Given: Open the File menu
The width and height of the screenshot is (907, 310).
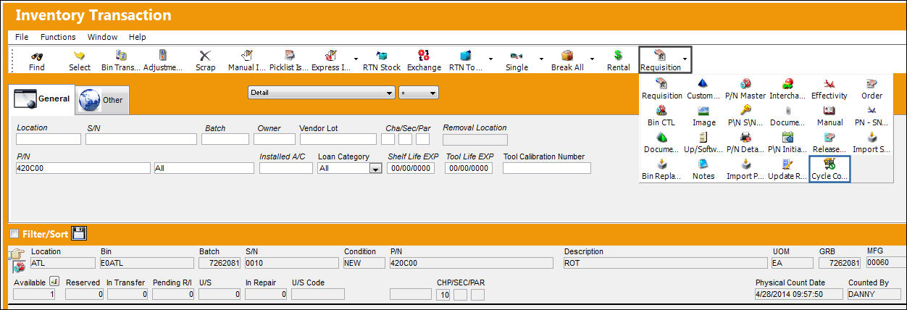Looking at the screenshot, I should (22, 37).
